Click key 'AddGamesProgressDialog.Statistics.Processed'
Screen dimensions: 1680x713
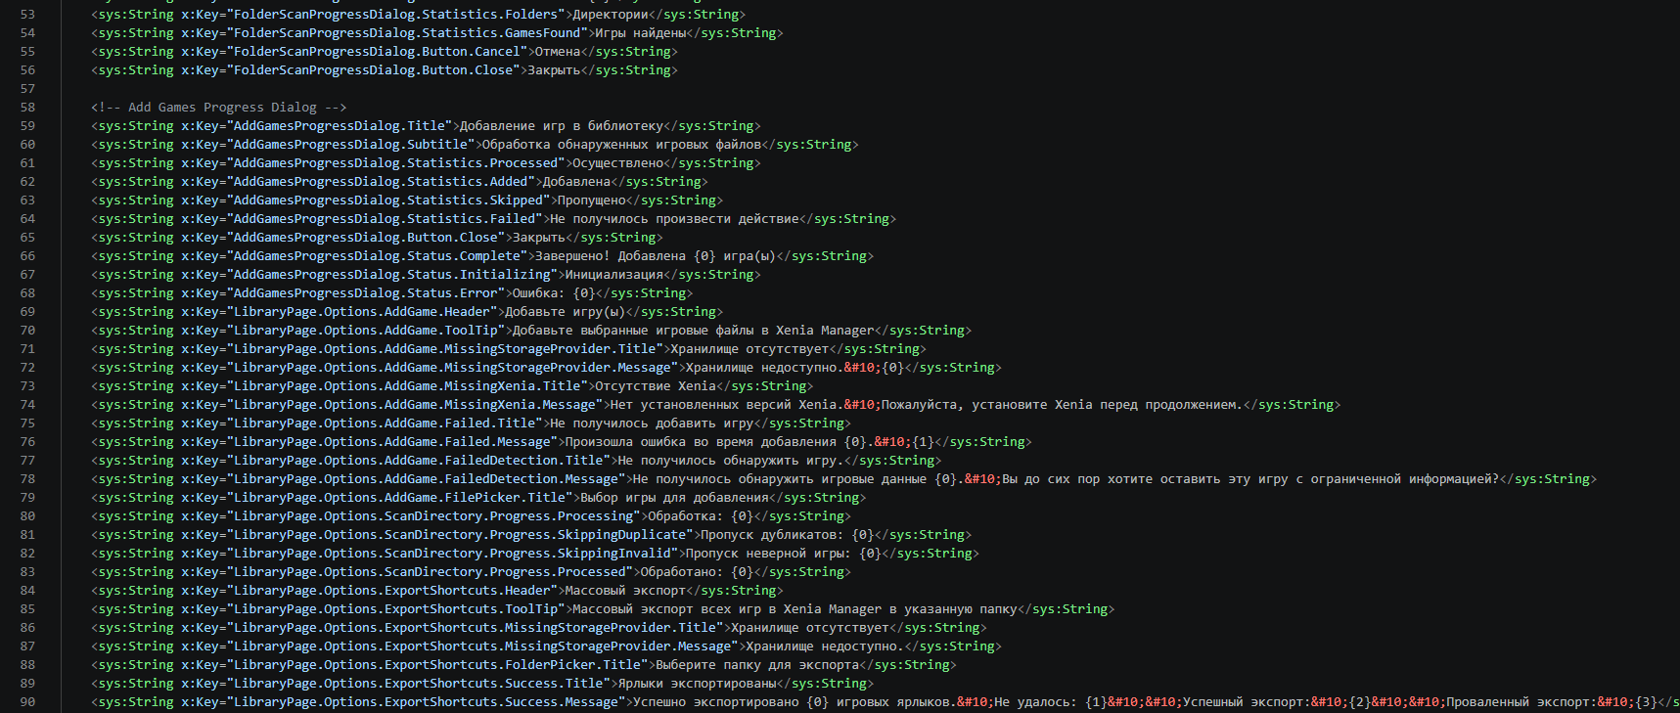pyautogui.click(x=395, y=163)
